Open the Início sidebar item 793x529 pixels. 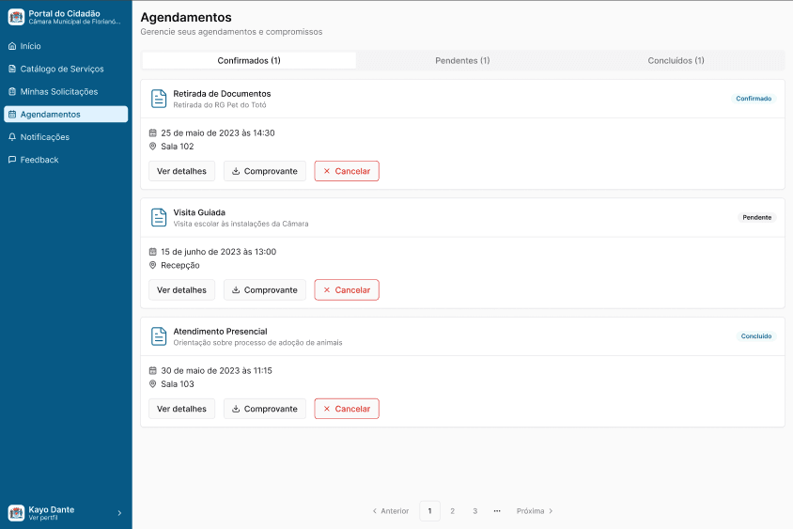(66, 46)
